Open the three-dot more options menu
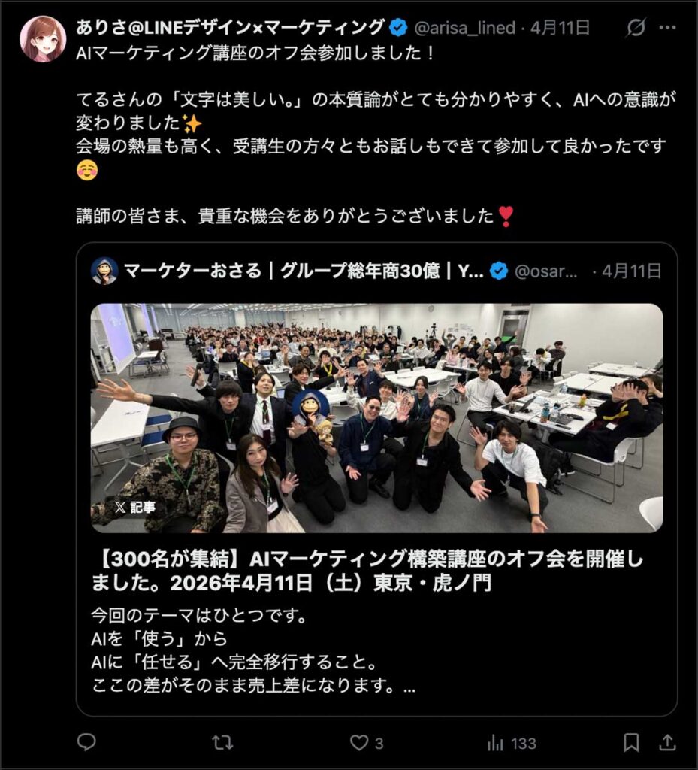 [668, 28]
